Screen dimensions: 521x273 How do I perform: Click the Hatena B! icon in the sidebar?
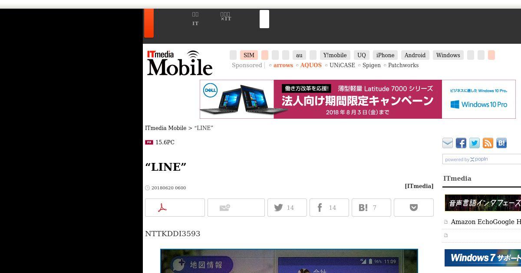pyautogui.click(x=501, y=143)
